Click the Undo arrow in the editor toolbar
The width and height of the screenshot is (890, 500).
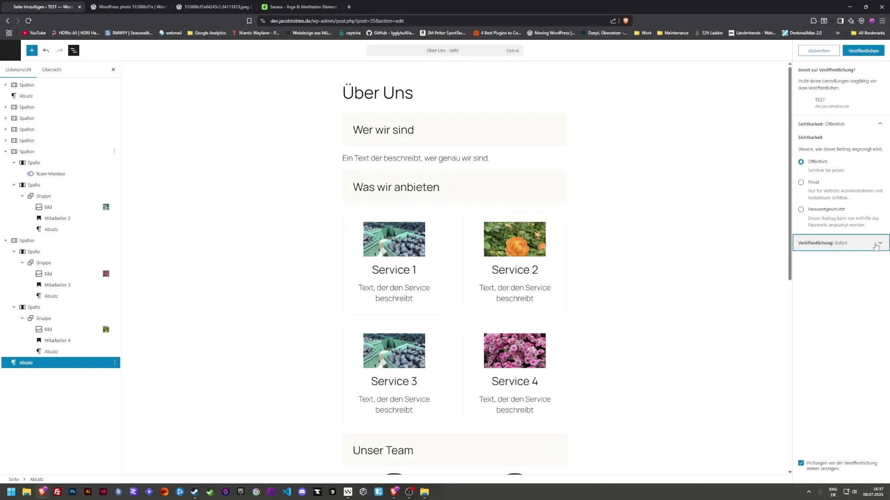click(x=46, y=50)
